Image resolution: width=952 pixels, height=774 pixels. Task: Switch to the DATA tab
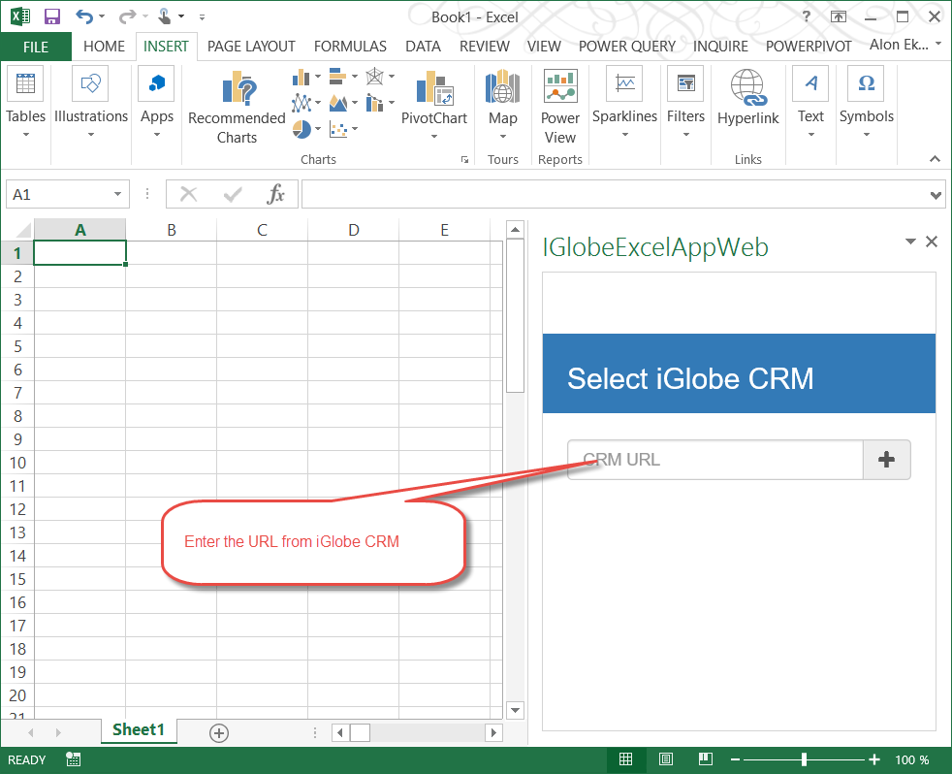(x=424, y=47)
